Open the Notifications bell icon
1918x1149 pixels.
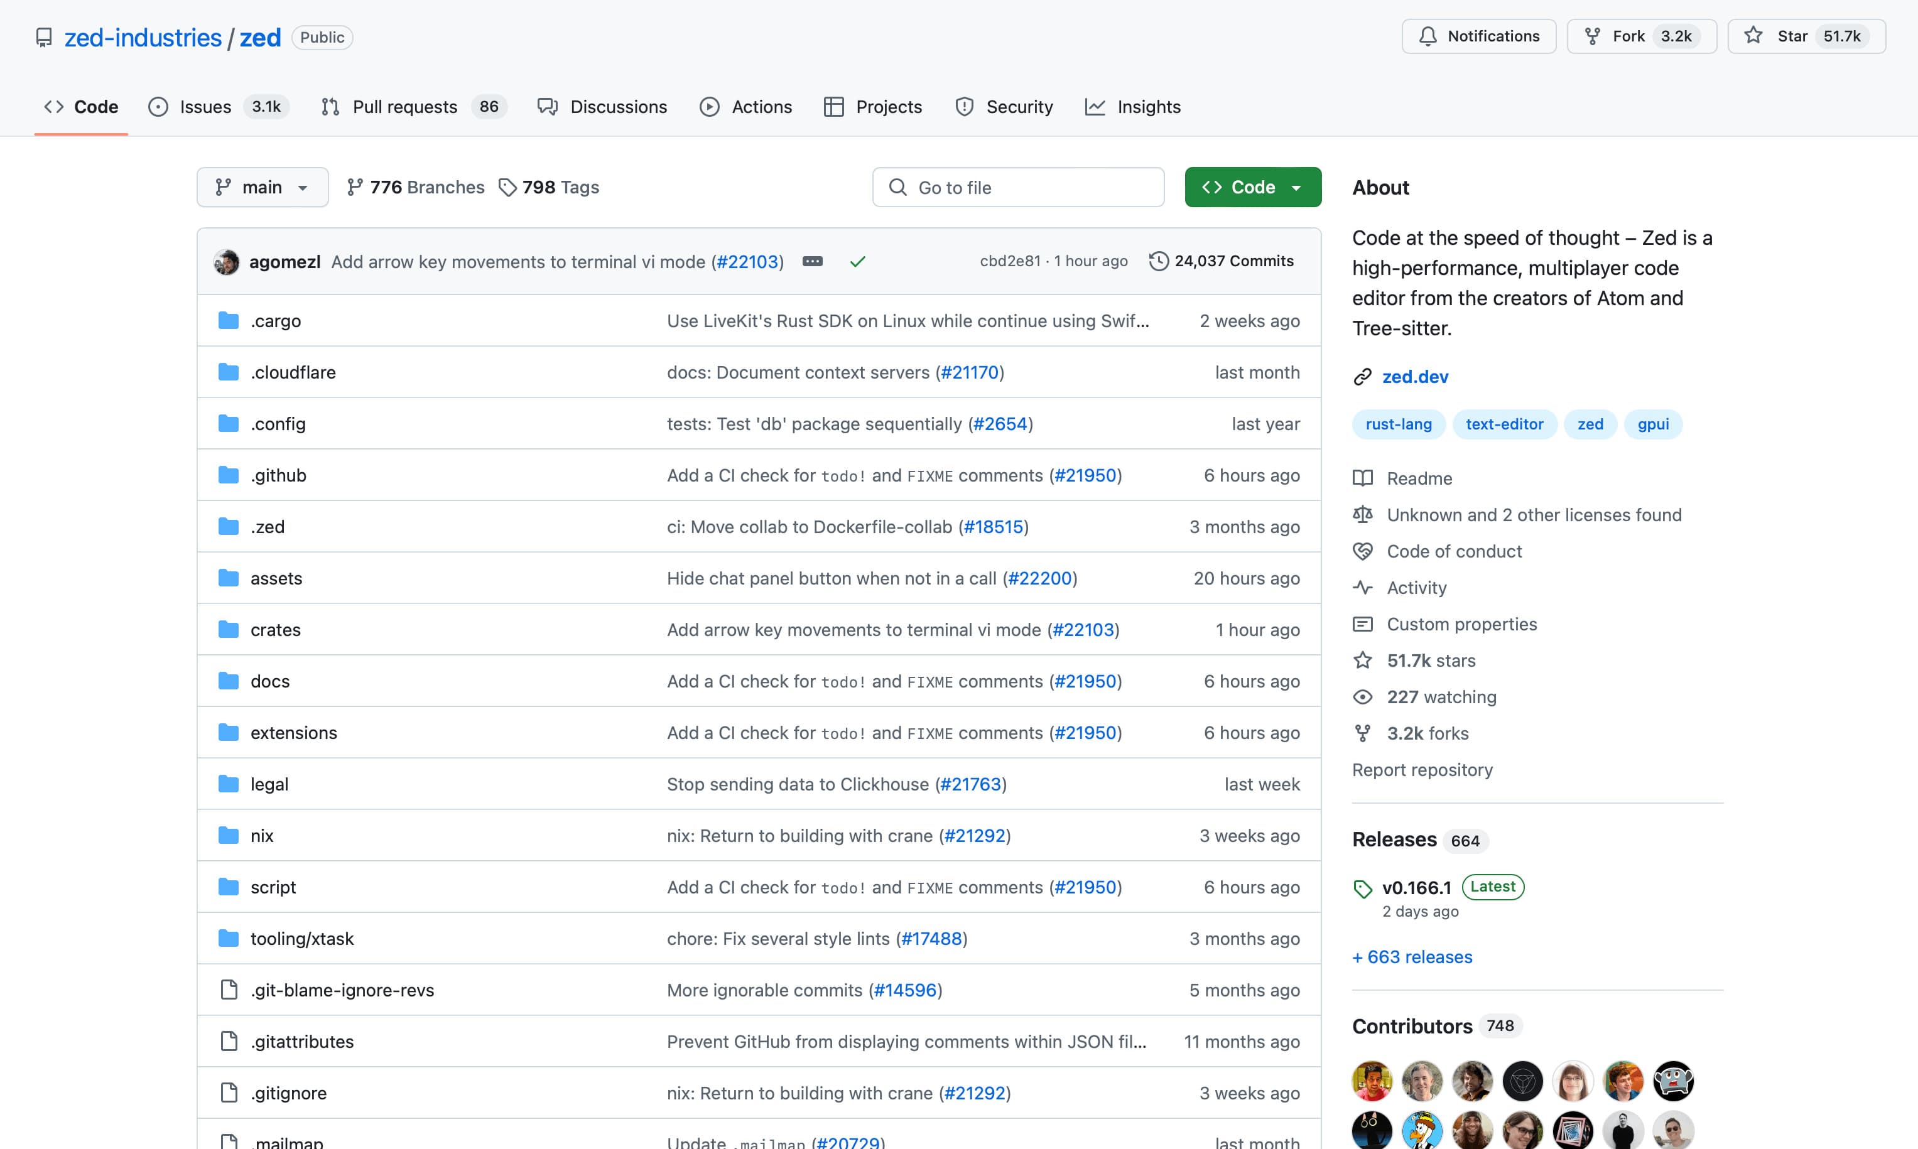tap(1429, 36)
